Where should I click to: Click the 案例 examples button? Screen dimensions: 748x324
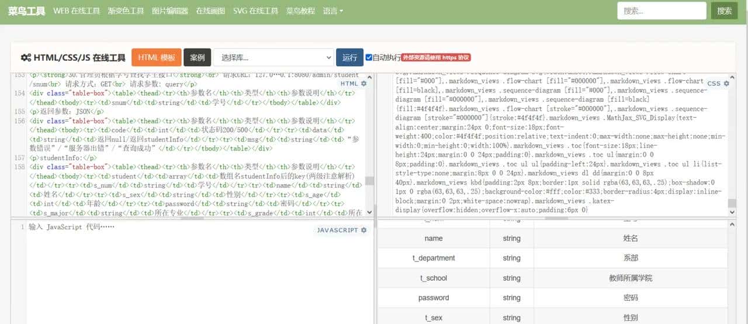[198, 57]
